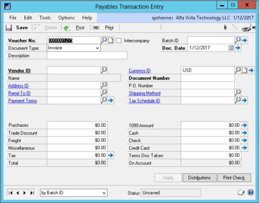This screenshot has height=203, width=259.
Task: Click the Distributions button
Action: (199, 178)
